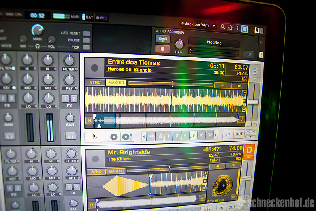Enable the CRUISE toggle
316x211 pixels.
(86, 40)
